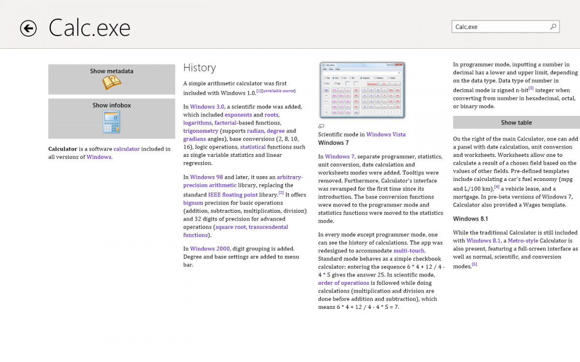Click the search magnifier icon

(553, 27)
